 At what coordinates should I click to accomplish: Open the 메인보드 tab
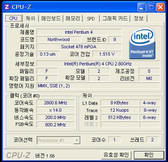click(51, 18)
